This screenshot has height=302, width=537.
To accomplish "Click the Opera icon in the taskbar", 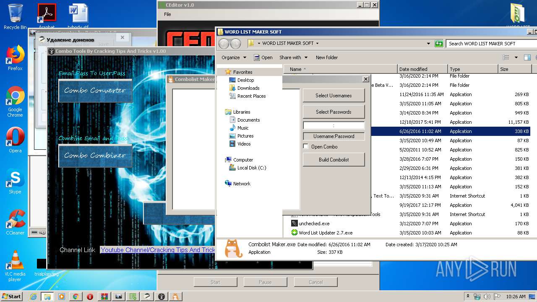I will tap(90, 297).
